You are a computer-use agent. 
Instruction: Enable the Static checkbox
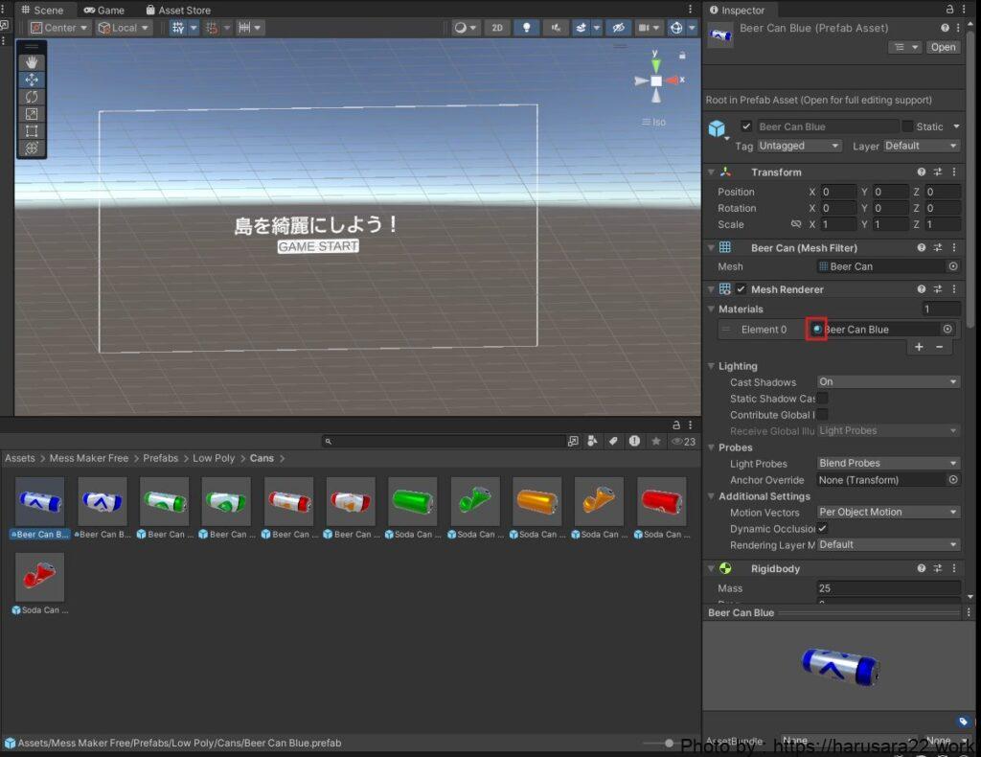[x=907, y=126]
